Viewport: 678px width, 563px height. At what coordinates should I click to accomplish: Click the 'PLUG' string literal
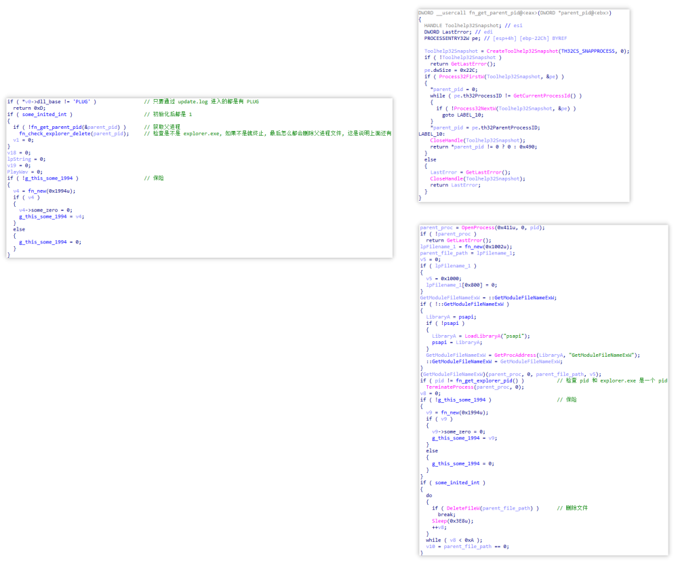pos(81,102)
